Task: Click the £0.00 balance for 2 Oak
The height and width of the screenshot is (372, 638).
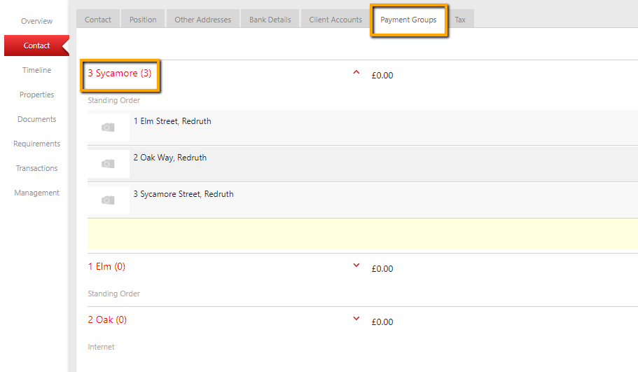Action: pos(382,322)
